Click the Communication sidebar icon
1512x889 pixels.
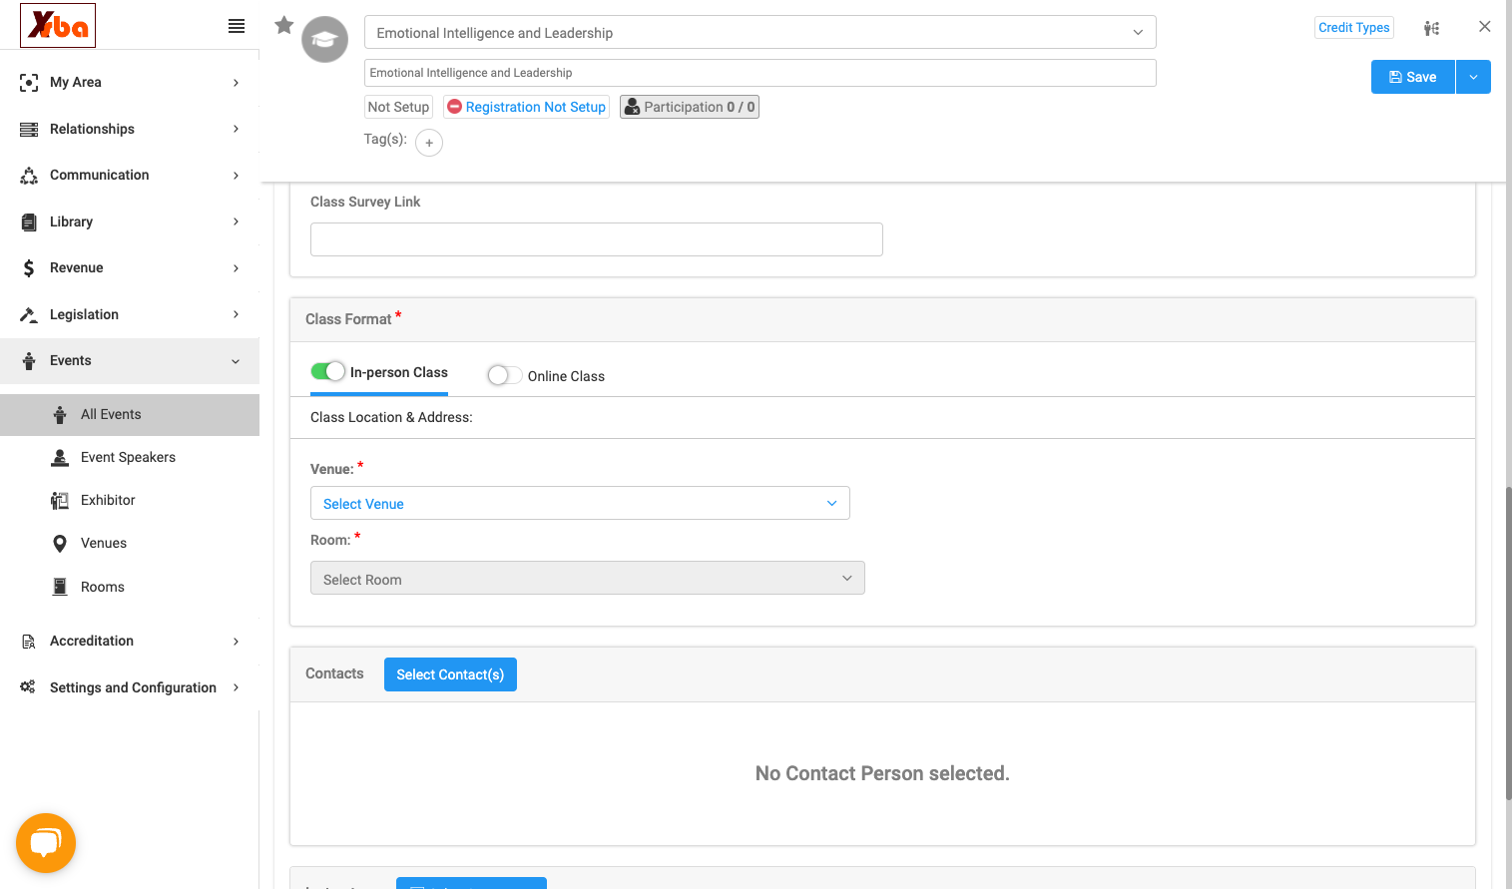(29, 176)
